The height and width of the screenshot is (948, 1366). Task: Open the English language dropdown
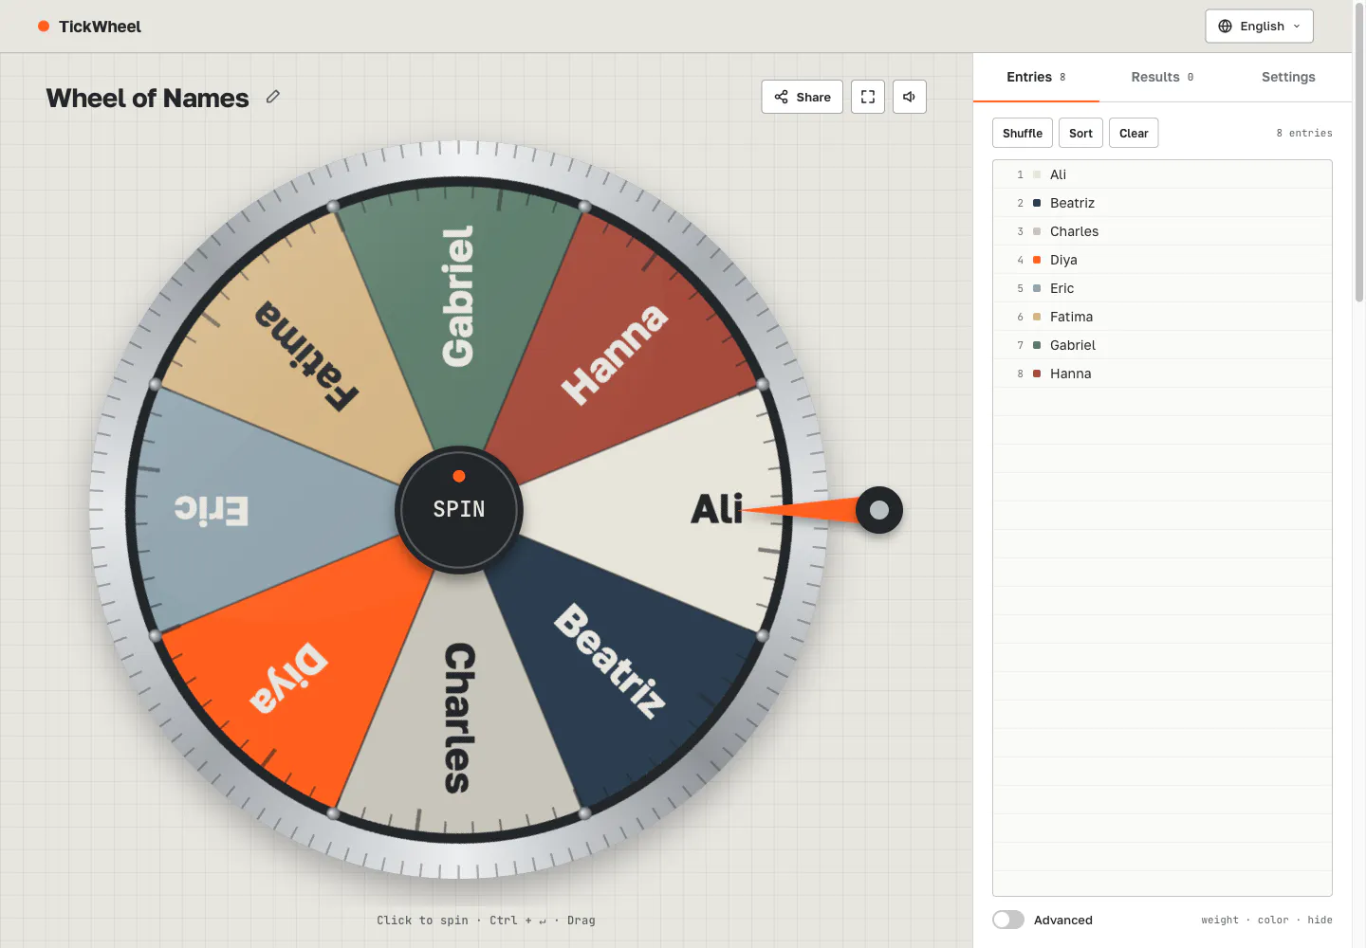click(x=1260, y=27)
